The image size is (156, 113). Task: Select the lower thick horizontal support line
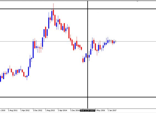pyautogui.click(x=78, y=97)
